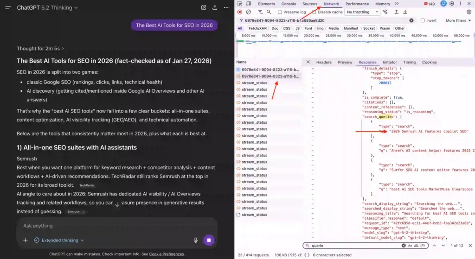Viewport: 475px width, 259px height.
Task: Click the TechRadar source citation
Action: (87, 185)
